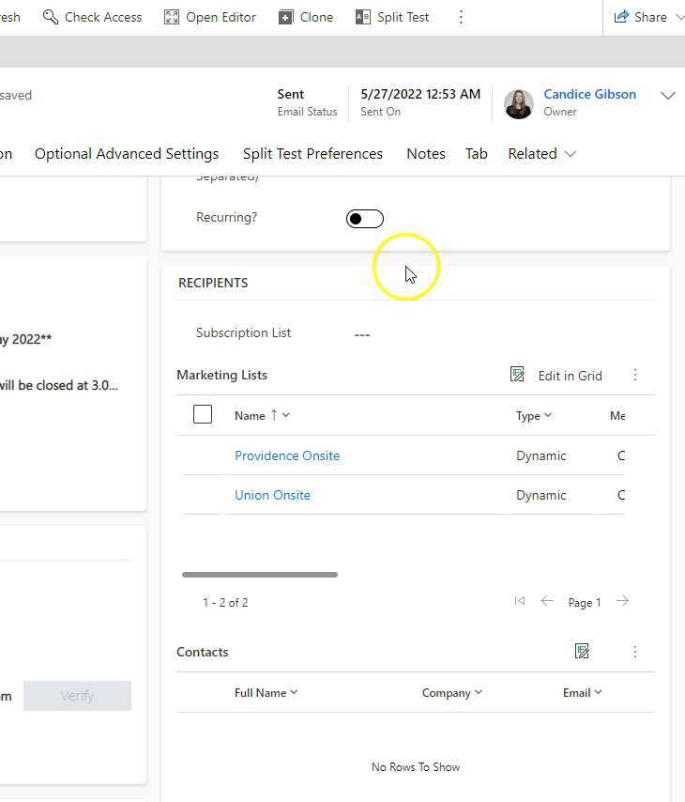Click the Check Access key icon
This screenshot has height=802, width=685.
click(x=51, y=17)
